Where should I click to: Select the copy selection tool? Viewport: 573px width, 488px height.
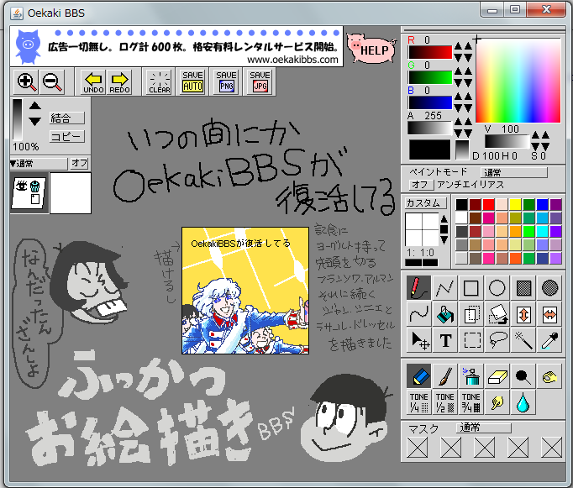470,314
